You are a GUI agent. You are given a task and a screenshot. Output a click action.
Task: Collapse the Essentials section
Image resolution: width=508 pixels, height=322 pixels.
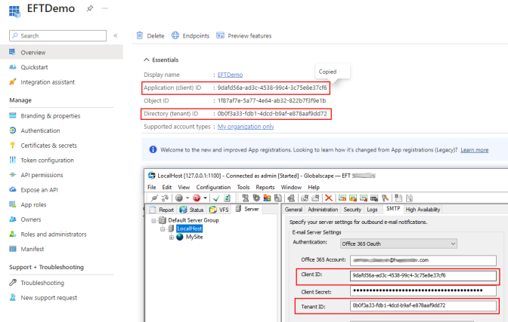point(147,60)
